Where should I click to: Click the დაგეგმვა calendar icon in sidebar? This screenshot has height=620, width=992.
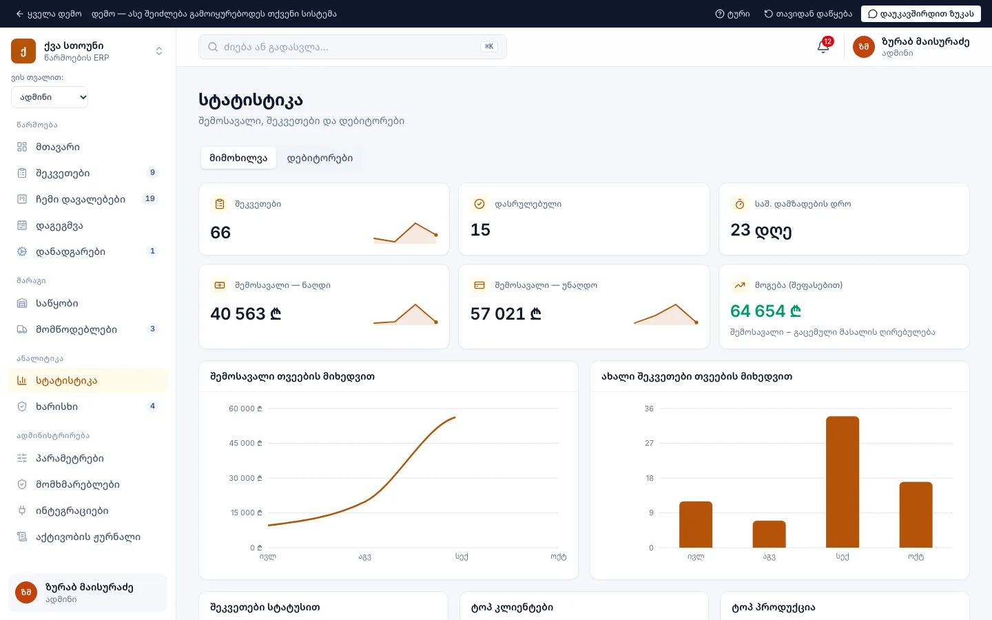22,225
